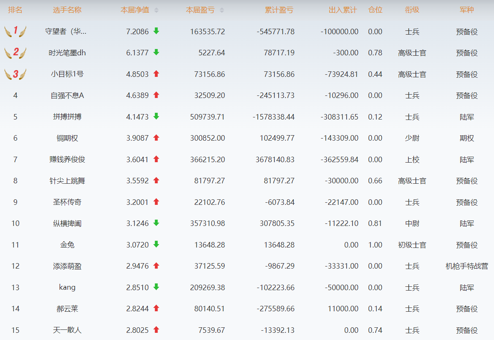Click green down arrow beside 2.8510
This screenshot has height=340, width=494.
156,287
